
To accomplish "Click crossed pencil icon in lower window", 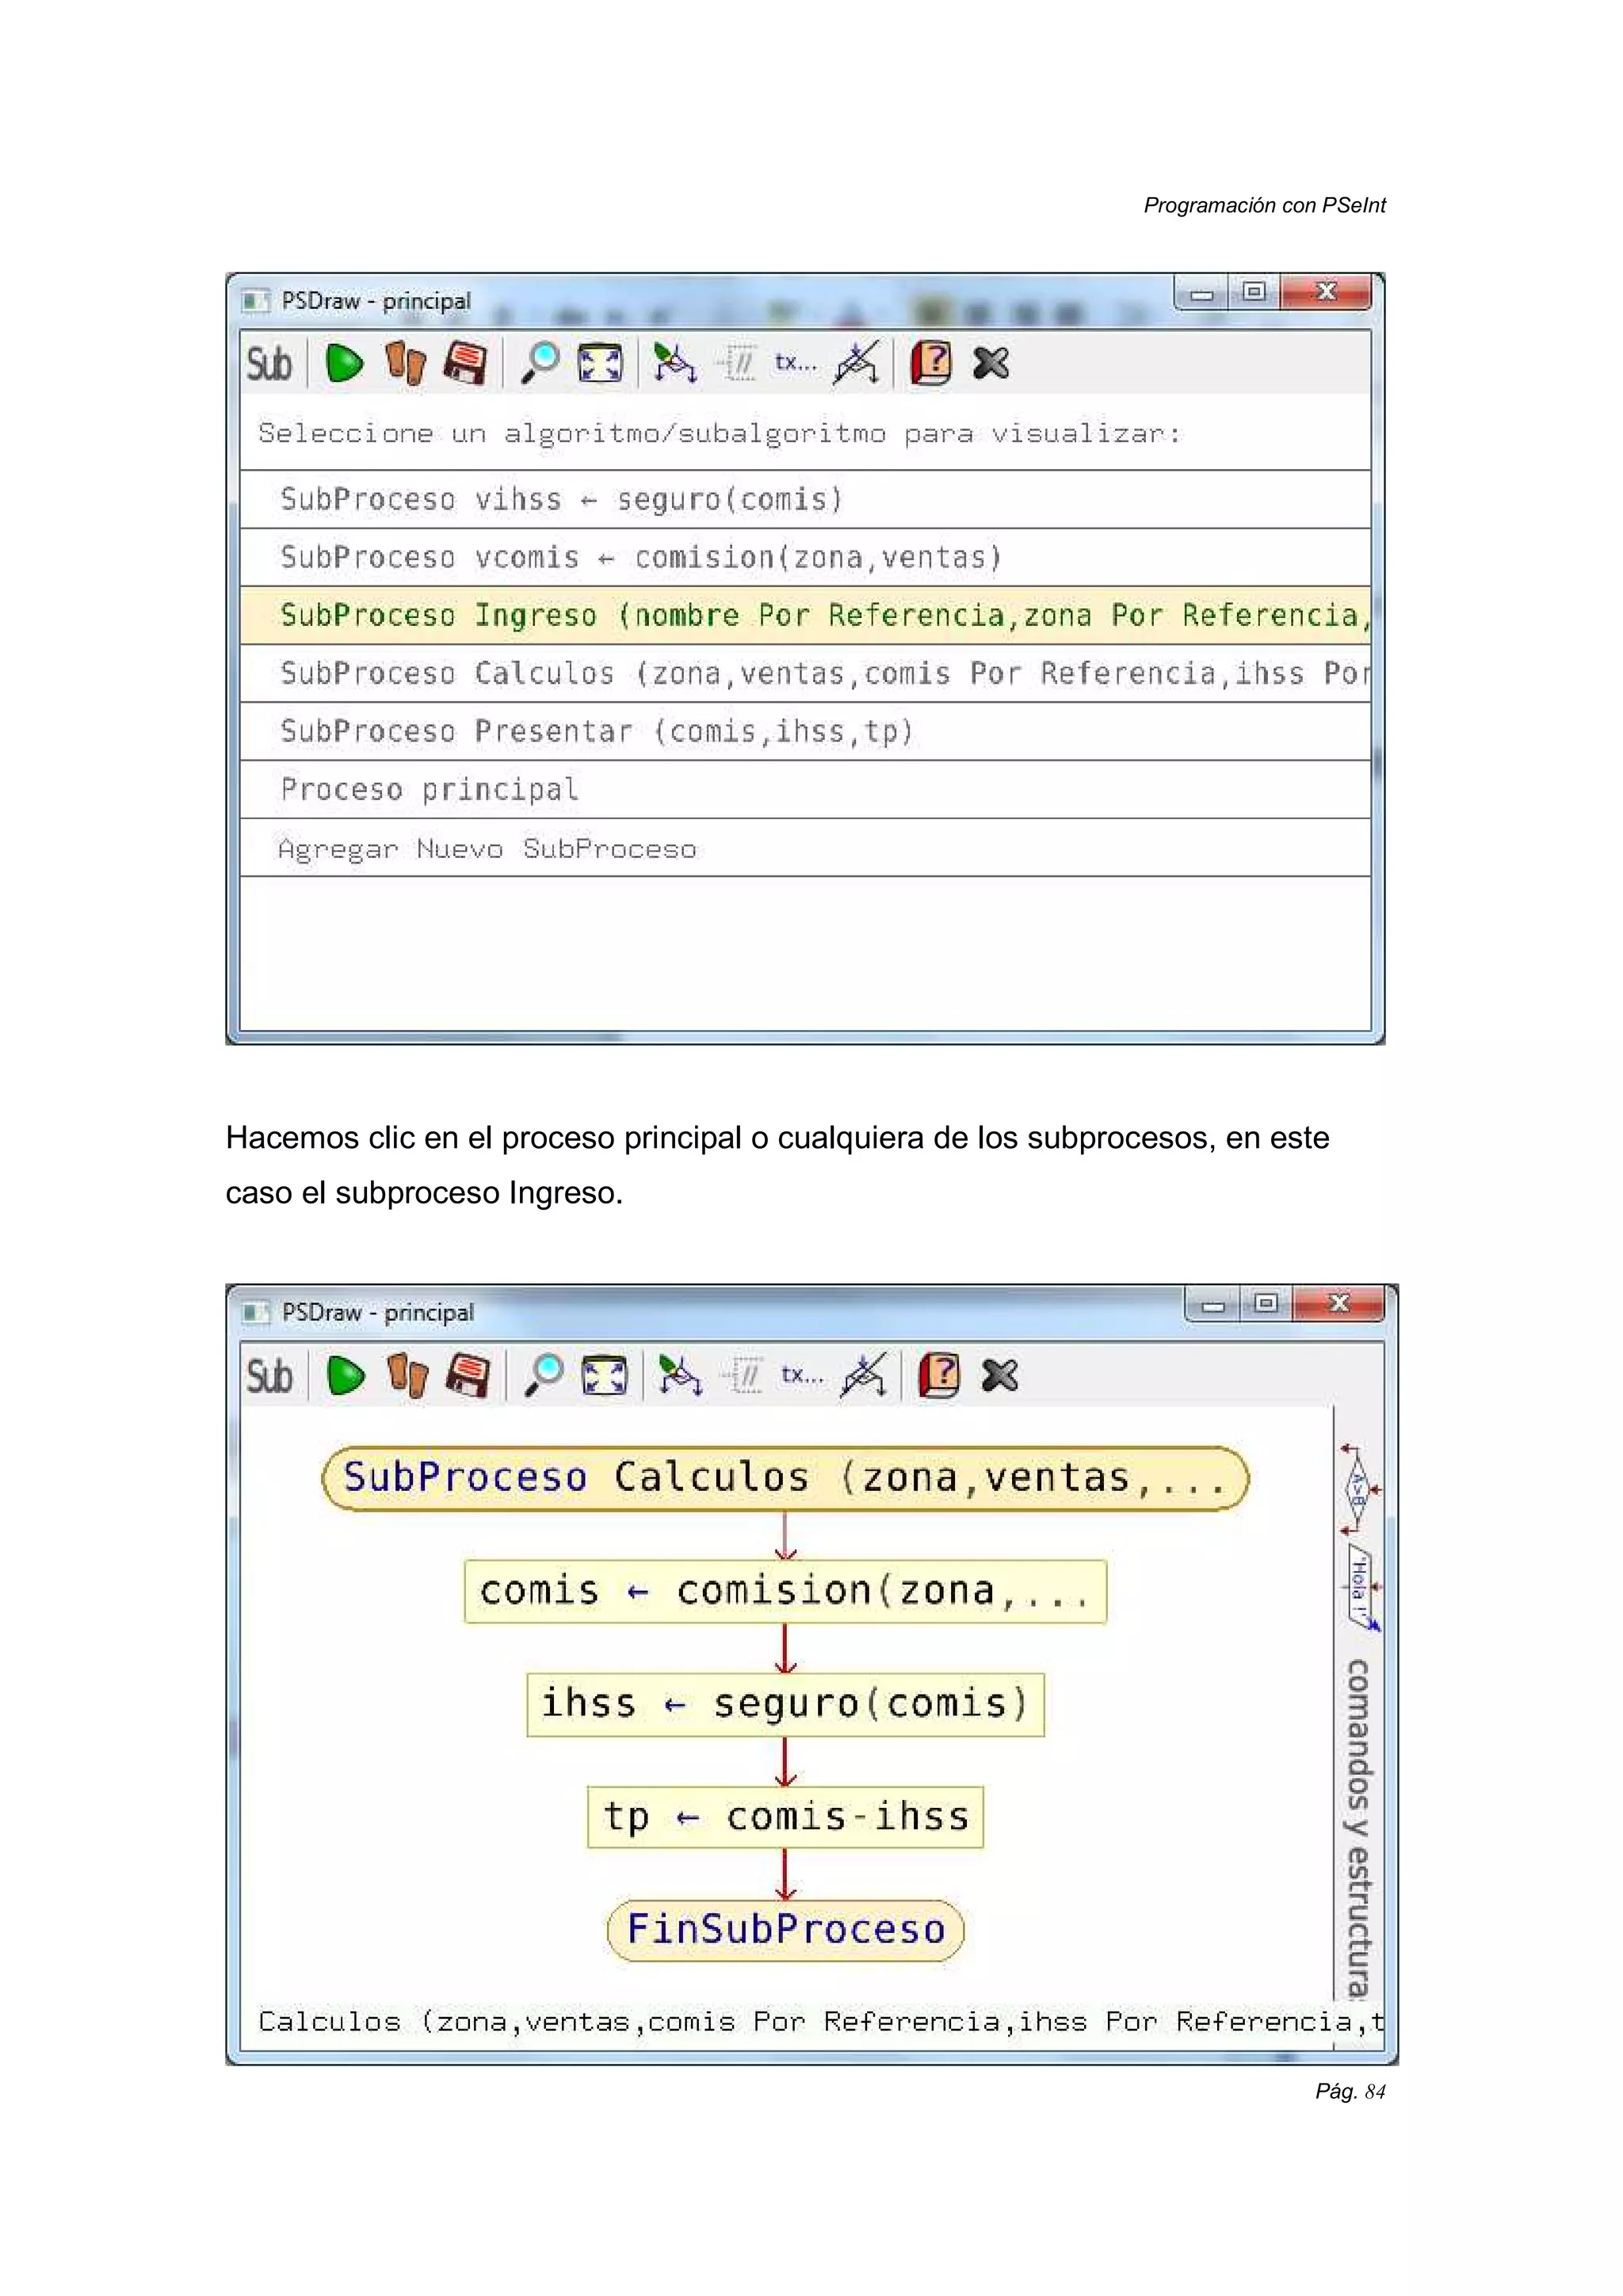I will pyautogui.click(x=864, y=1376).
